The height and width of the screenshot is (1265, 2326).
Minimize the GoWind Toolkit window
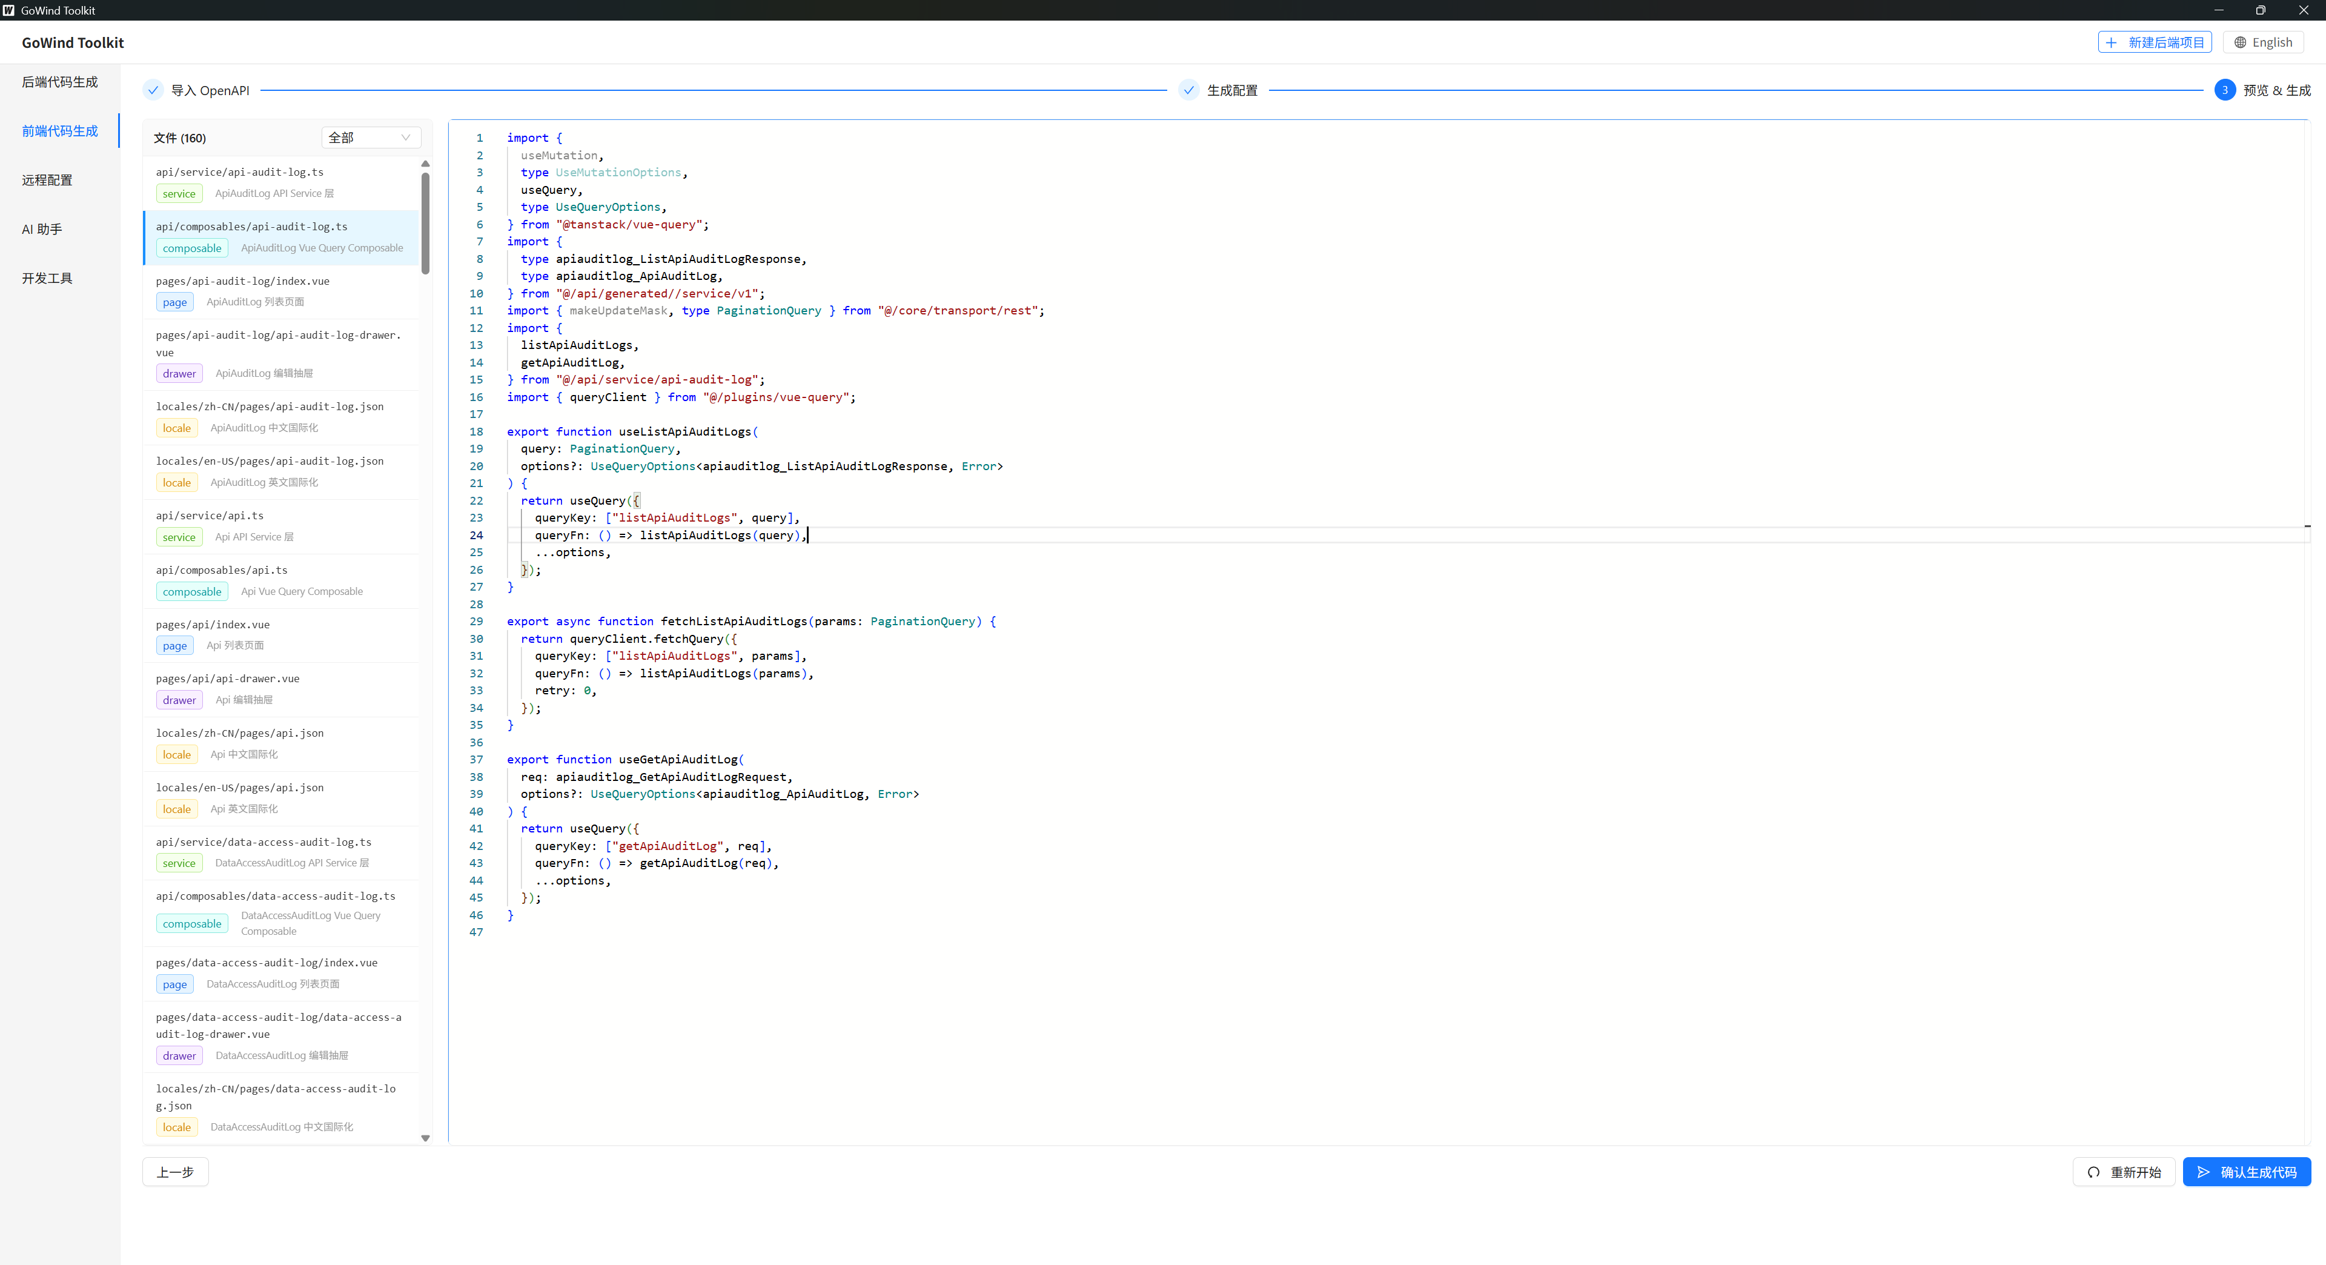[x=2219, y=10]
